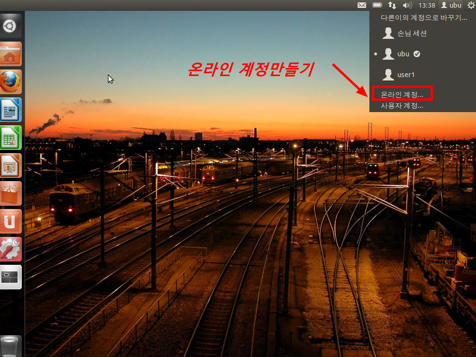Open System Settings wrench and gear icon
Image resolution: width=476 pixels, height=357 pixels.
click(10, 249)
